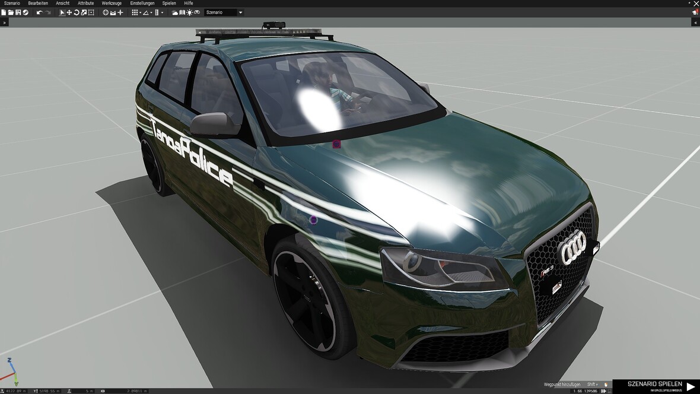The height and width of the screenshot is (394, 700).
Task: Close the editor window
Action: (696, 3)
